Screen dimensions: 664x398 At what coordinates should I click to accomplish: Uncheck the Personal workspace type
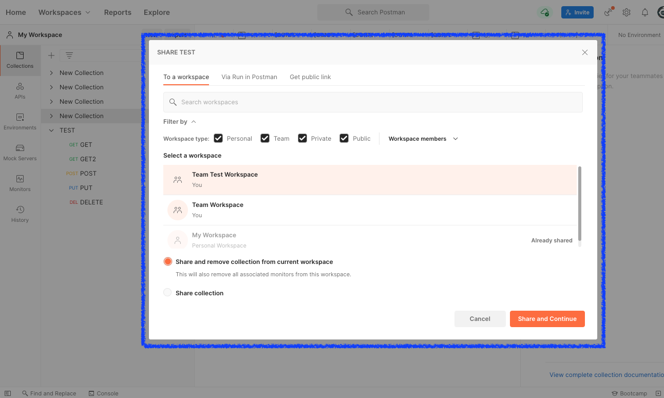[218, 138]
